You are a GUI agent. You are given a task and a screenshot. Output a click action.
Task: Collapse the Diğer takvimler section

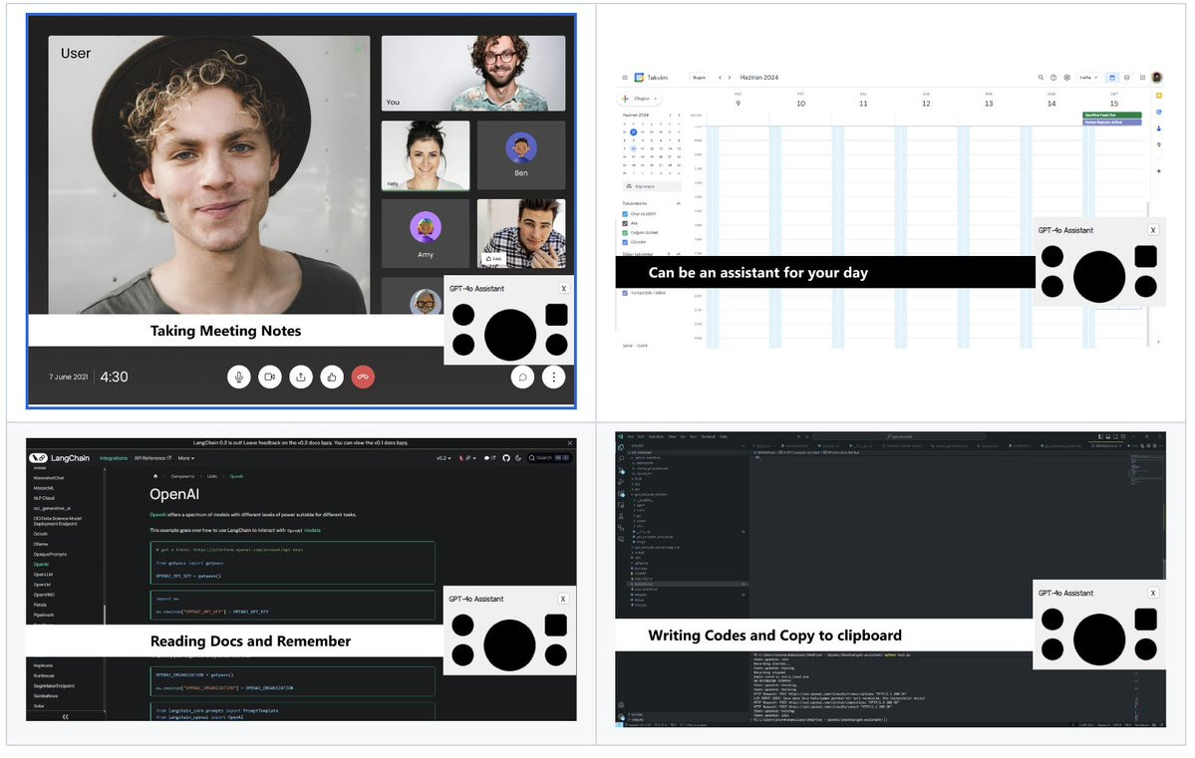[679, 254]
